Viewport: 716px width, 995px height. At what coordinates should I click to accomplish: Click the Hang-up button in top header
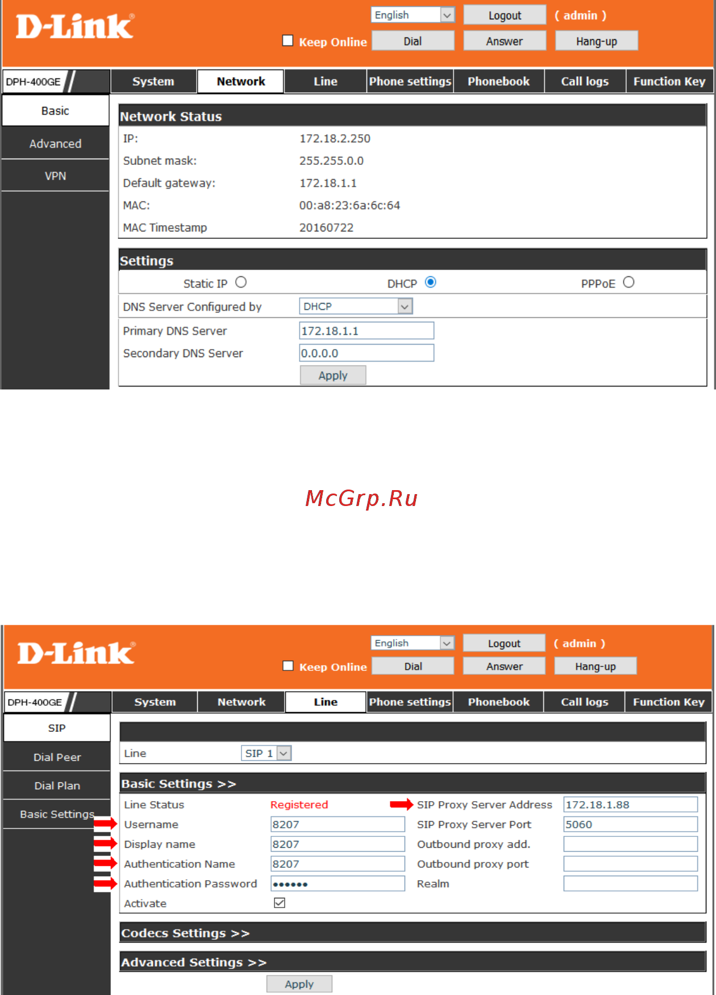[596, 41]
